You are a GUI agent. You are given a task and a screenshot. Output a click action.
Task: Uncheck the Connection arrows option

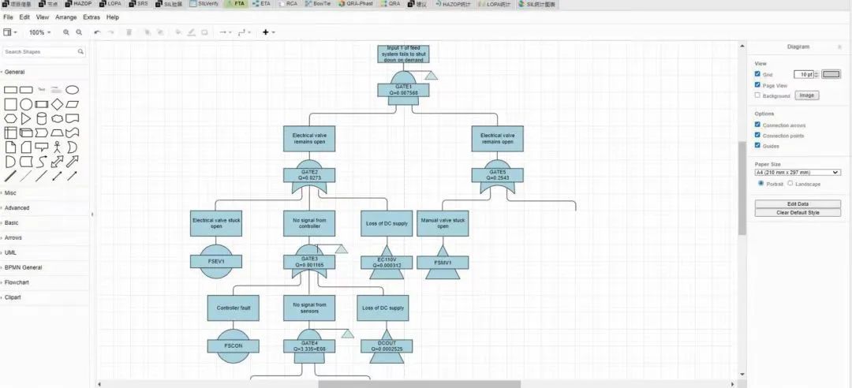758,125
